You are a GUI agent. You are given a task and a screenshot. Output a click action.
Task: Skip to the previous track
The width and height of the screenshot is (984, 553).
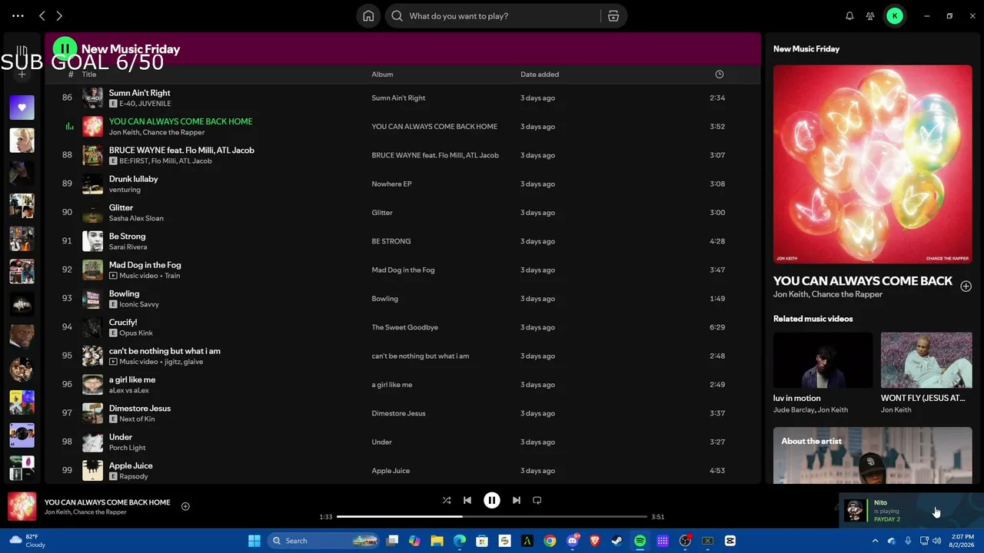click(x=467, y=500)
